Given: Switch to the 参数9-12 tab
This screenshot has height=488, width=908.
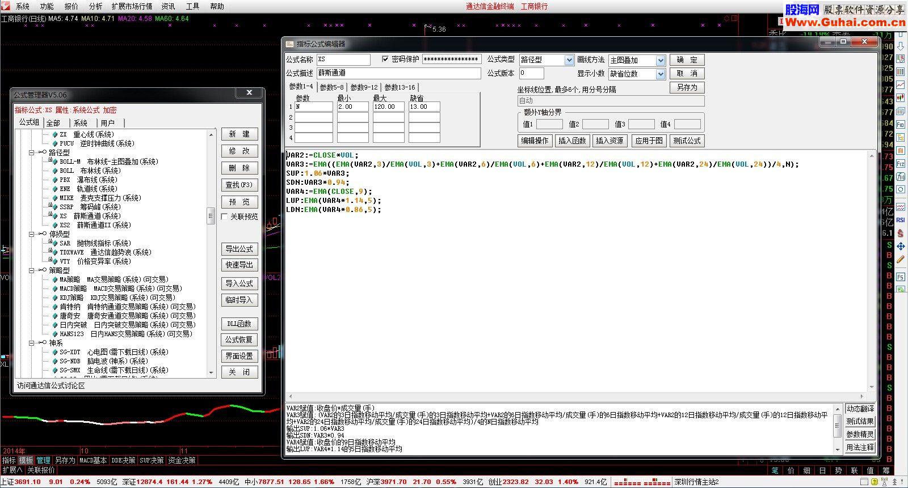Looking at the screenshot, I should (x=364, y=87).
